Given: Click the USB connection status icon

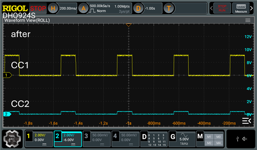Looking at the screenshot, I should pyautogui.click(x=237, y=139).
